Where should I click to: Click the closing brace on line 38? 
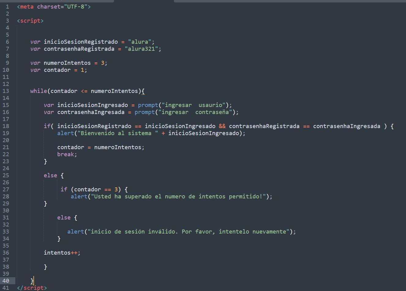pos(45,267)
